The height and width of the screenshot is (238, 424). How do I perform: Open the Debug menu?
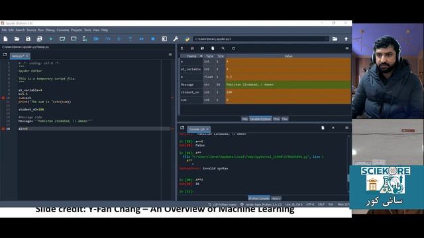(50, 30)
